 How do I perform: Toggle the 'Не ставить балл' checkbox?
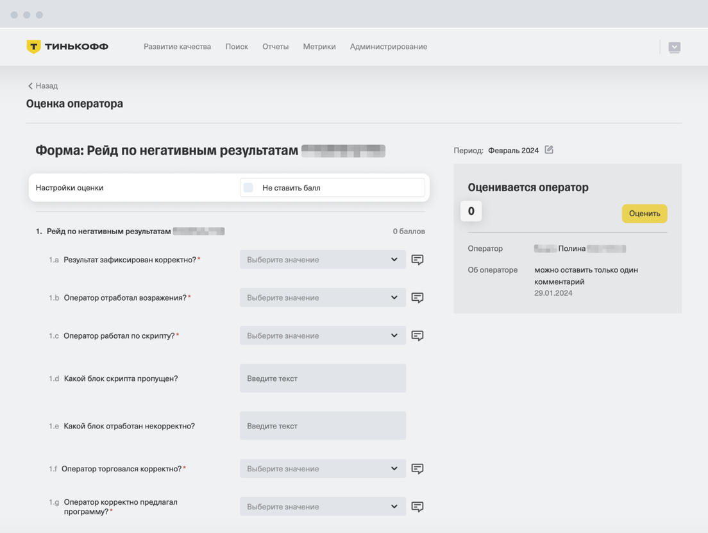(248, 187)
